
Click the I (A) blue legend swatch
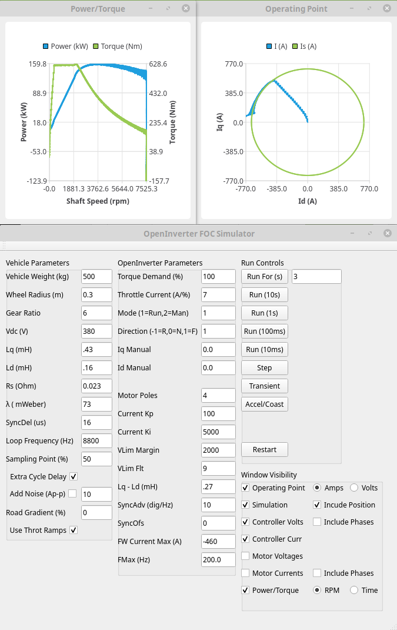point(269,47)
